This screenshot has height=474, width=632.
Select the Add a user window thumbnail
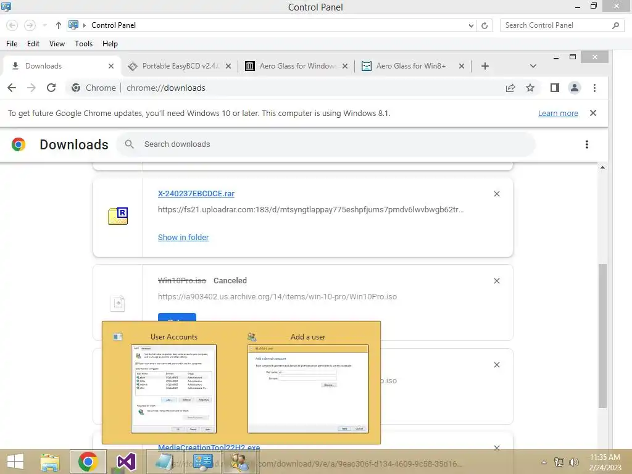[x=308, y=389]
